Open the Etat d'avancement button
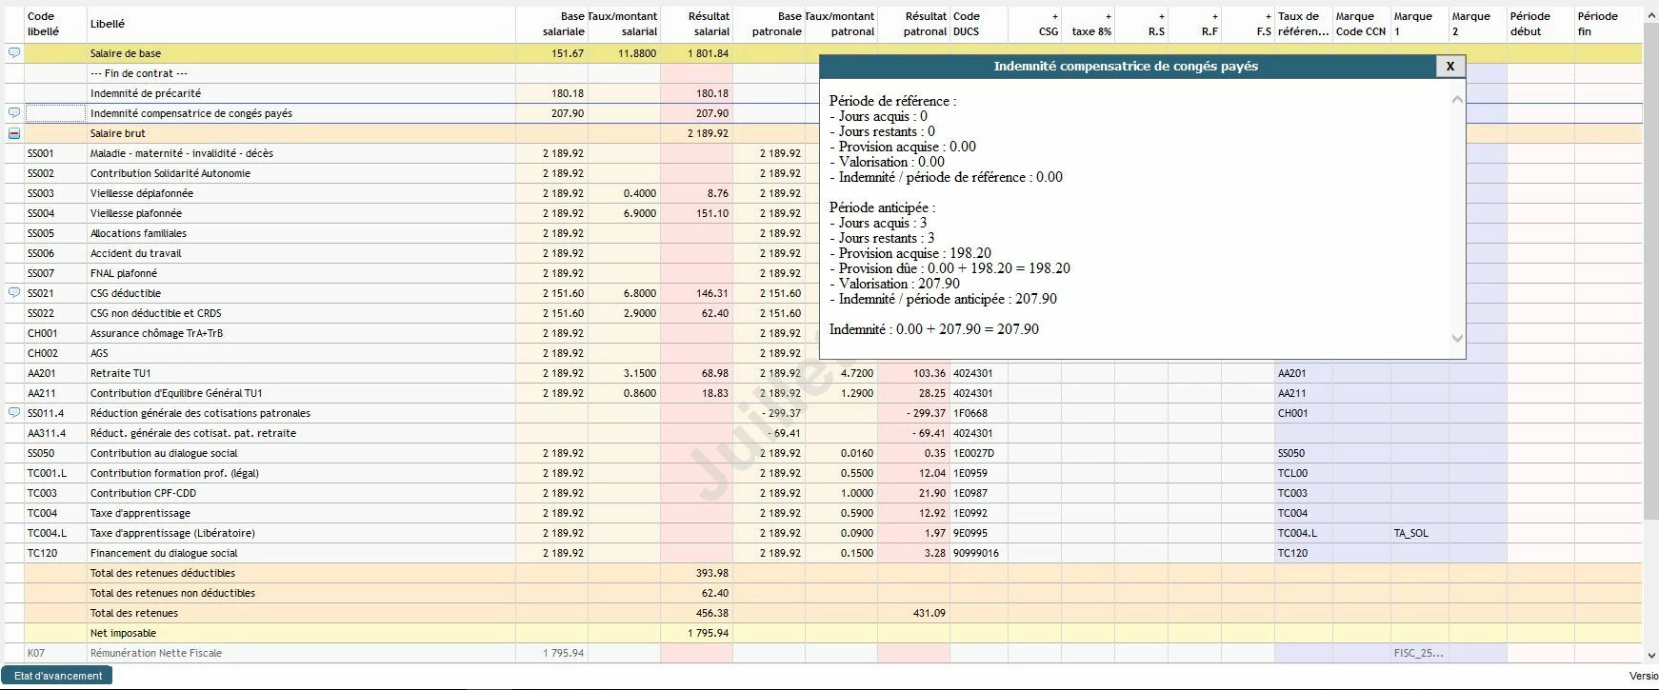The image size is (1659, 690). tap(58, 676)
